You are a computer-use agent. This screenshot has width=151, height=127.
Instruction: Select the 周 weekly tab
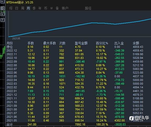[x=23, y=8]
